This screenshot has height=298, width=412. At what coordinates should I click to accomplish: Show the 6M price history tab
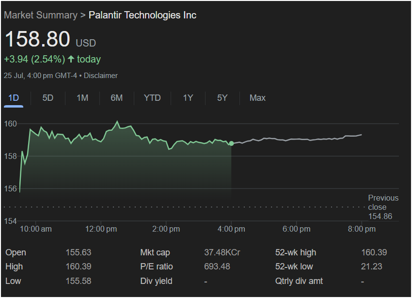click(x=117, y=98)
